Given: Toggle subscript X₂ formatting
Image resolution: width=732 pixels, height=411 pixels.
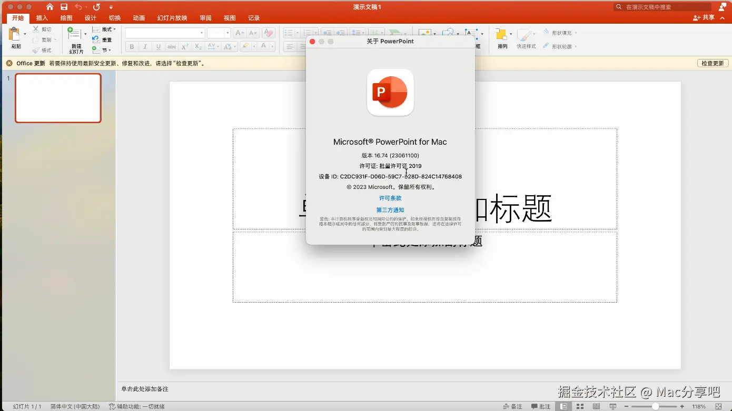Looking at the screenshot, I should [x=198, y=47].
